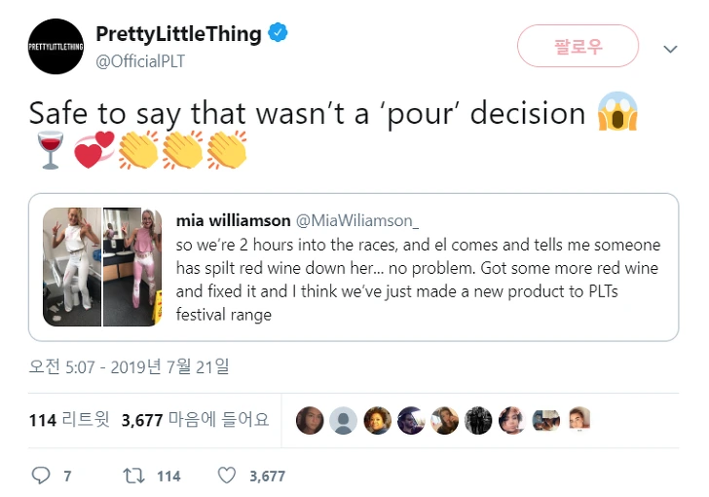Click the gray default liker avatar

point(343,420)
